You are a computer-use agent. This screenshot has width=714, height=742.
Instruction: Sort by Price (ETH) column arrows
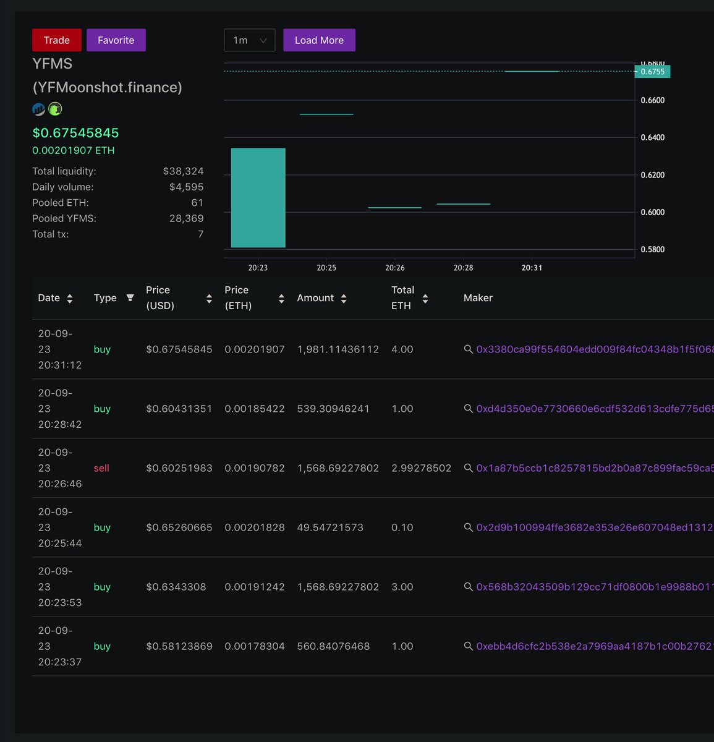point(281,299)
